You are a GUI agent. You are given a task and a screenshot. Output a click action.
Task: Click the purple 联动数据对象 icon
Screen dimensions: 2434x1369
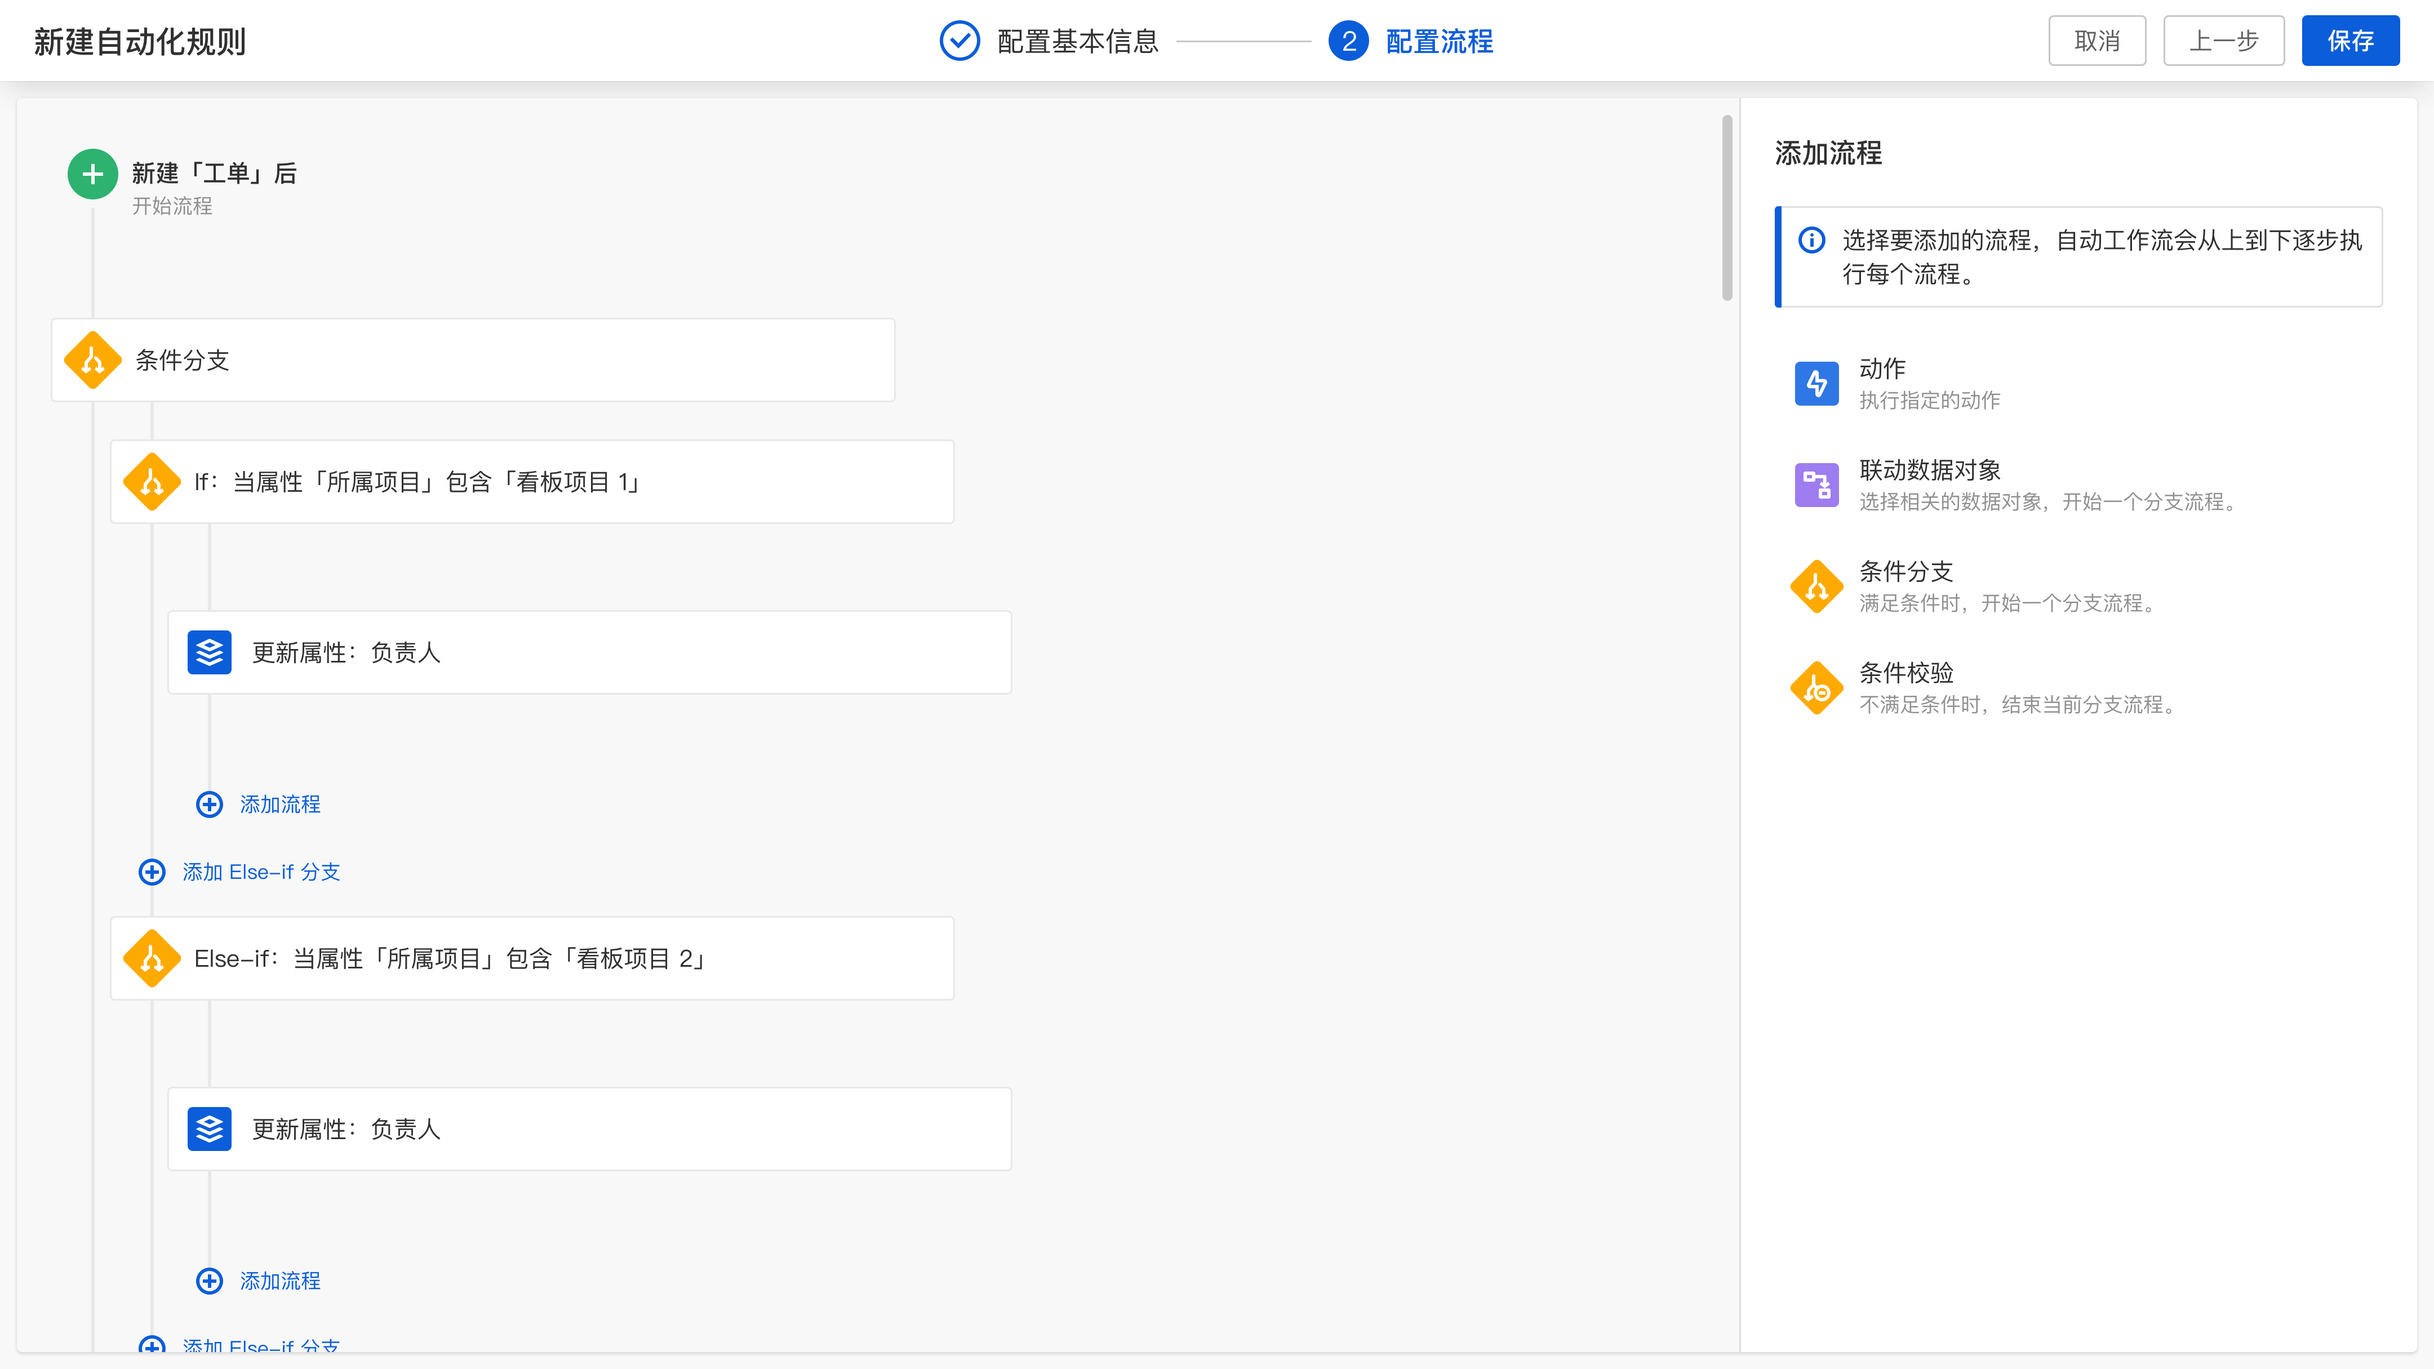pos(1816,485)
